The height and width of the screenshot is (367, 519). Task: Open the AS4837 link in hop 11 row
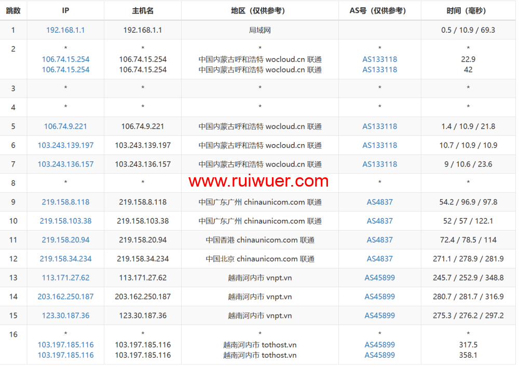pyautogui.click(x=379, y=240)
